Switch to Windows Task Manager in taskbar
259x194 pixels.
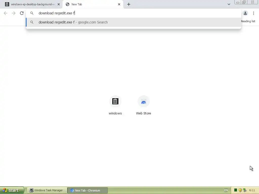pyautogui.click(x=47, y=190)
